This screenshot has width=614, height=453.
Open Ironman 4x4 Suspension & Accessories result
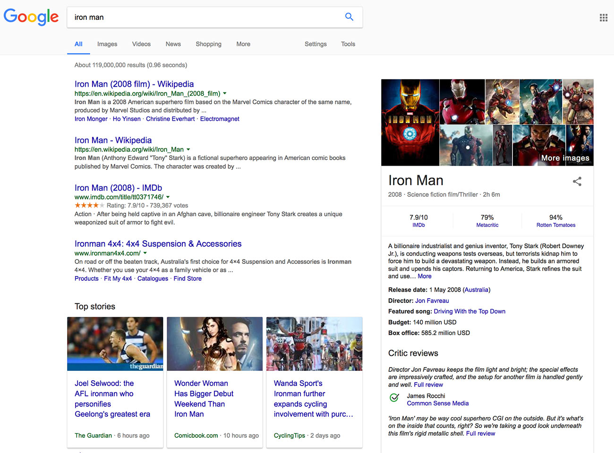[158, 244]
